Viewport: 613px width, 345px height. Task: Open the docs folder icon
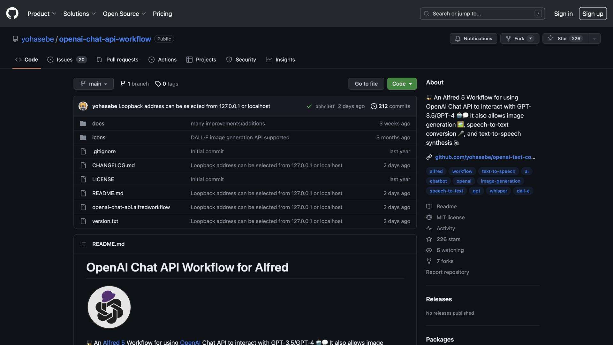tap(83, 123)
